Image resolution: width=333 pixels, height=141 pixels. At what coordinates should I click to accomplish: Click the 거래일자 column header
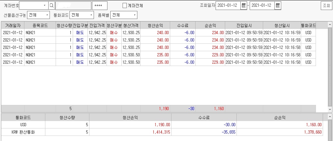13,25
